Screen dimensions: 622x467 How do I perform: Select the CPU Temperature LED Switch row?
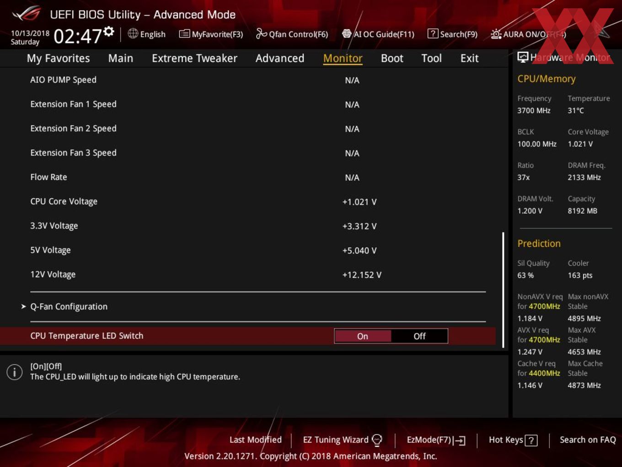click(x=247, y=336)
